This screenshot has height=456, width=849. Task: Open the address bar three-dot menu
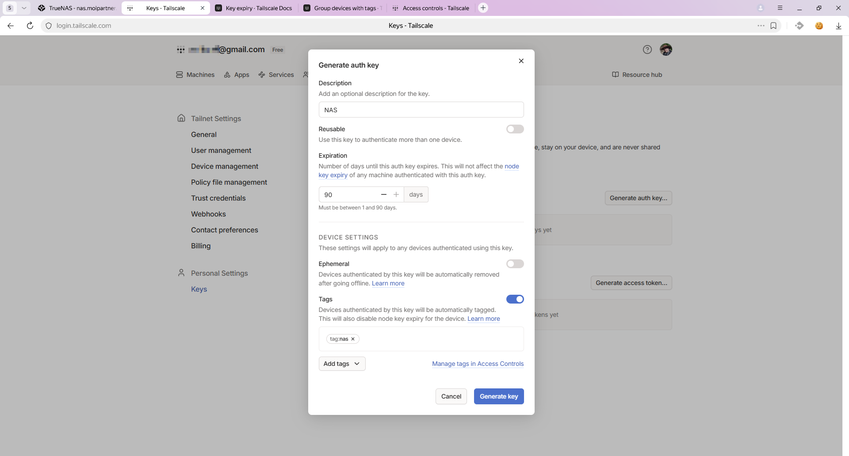pos(761,26)
